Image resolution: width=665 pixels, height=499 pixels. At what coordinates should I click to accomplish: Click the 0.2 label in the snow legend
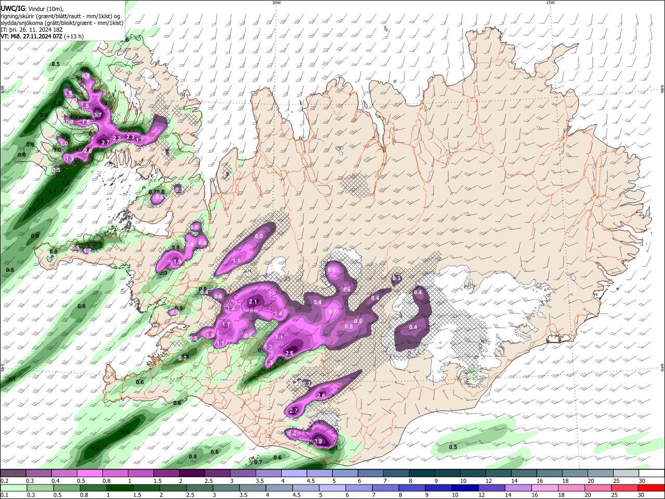[x=4, y=481]
